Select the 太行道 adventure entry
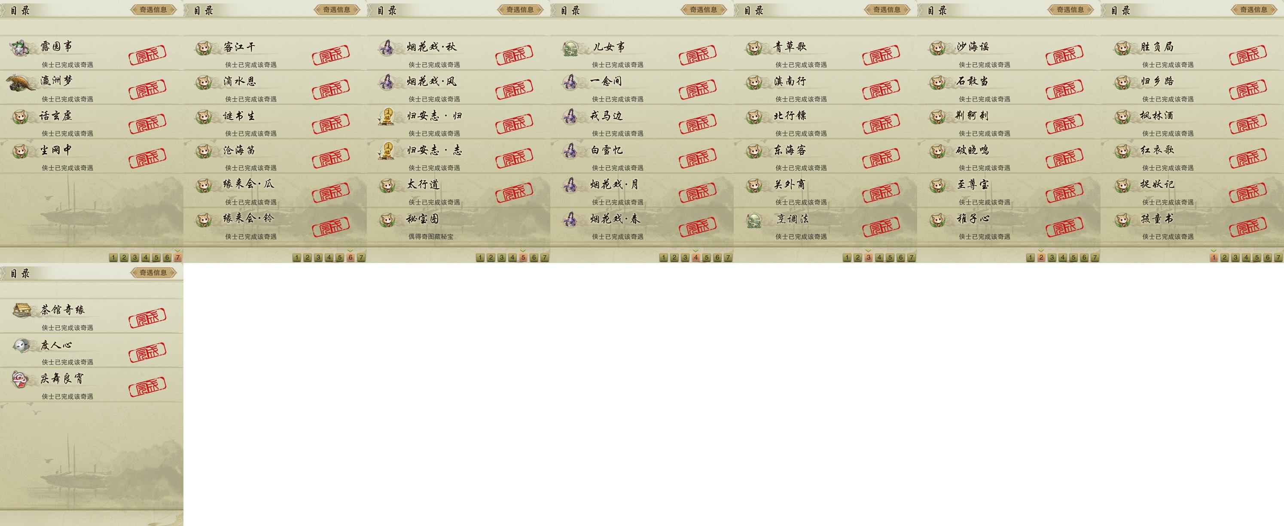The image size is (1284, 526). [459, 191]
